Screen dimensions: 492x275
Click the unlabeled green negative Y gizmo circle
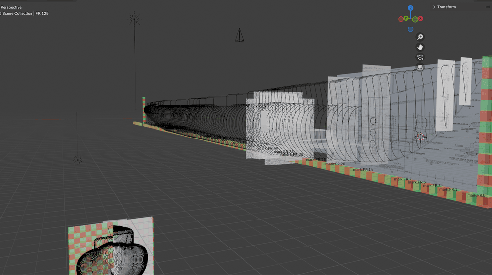pos(415,20)
